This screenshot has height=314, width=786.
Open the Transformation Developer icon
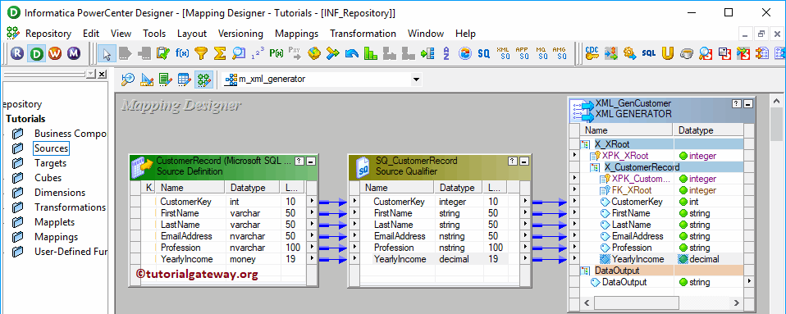[166, 80]
